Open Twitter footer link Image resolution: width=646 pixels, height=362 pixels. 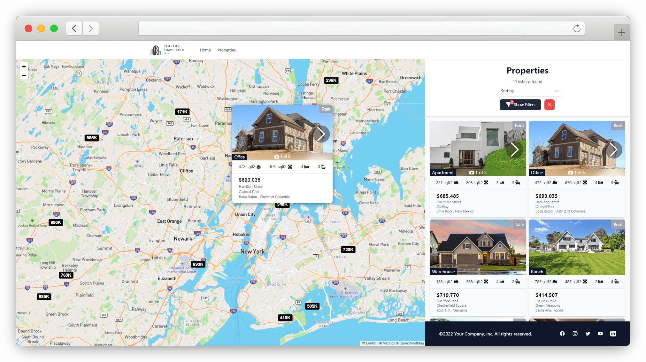click(x=588, y=334)
